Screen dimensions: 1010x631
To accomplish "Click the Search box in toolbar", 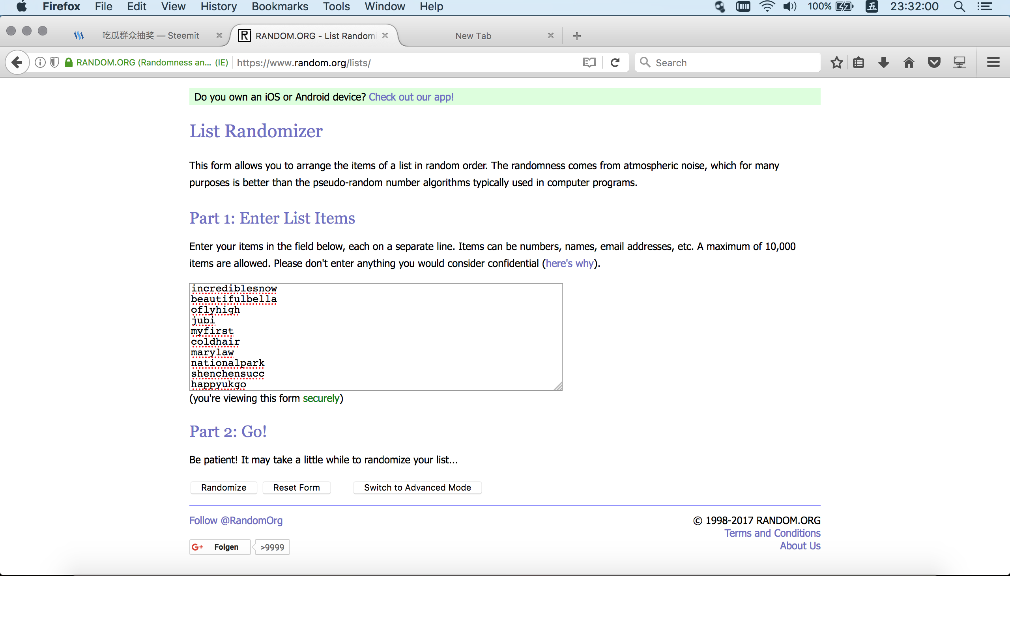I will (x=728, y=63).
